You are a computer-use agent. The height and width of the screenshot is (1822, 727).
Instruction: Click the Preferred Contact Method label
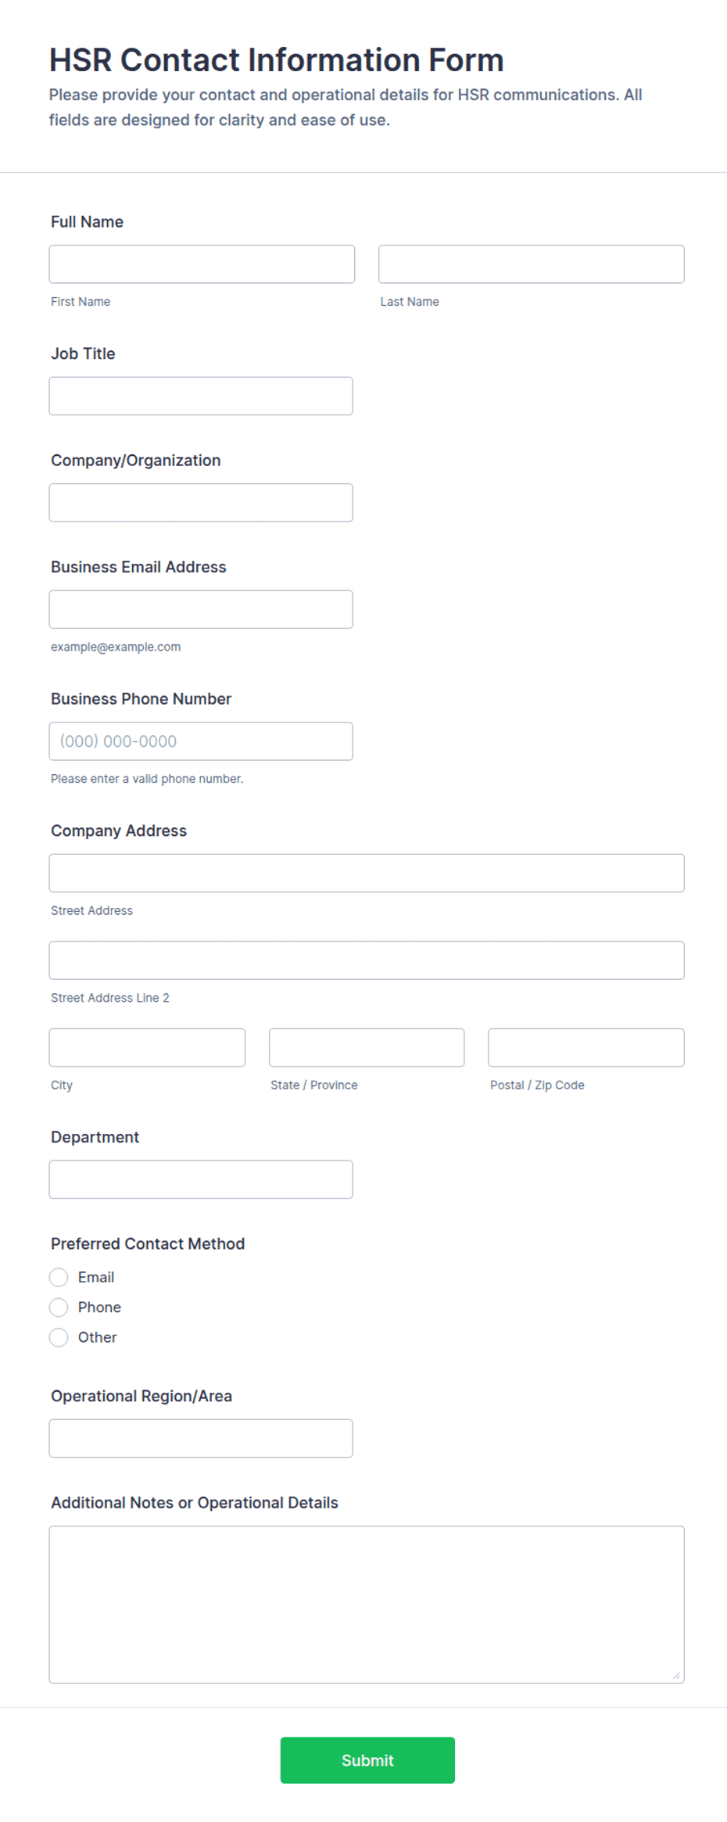(148, 1243)
